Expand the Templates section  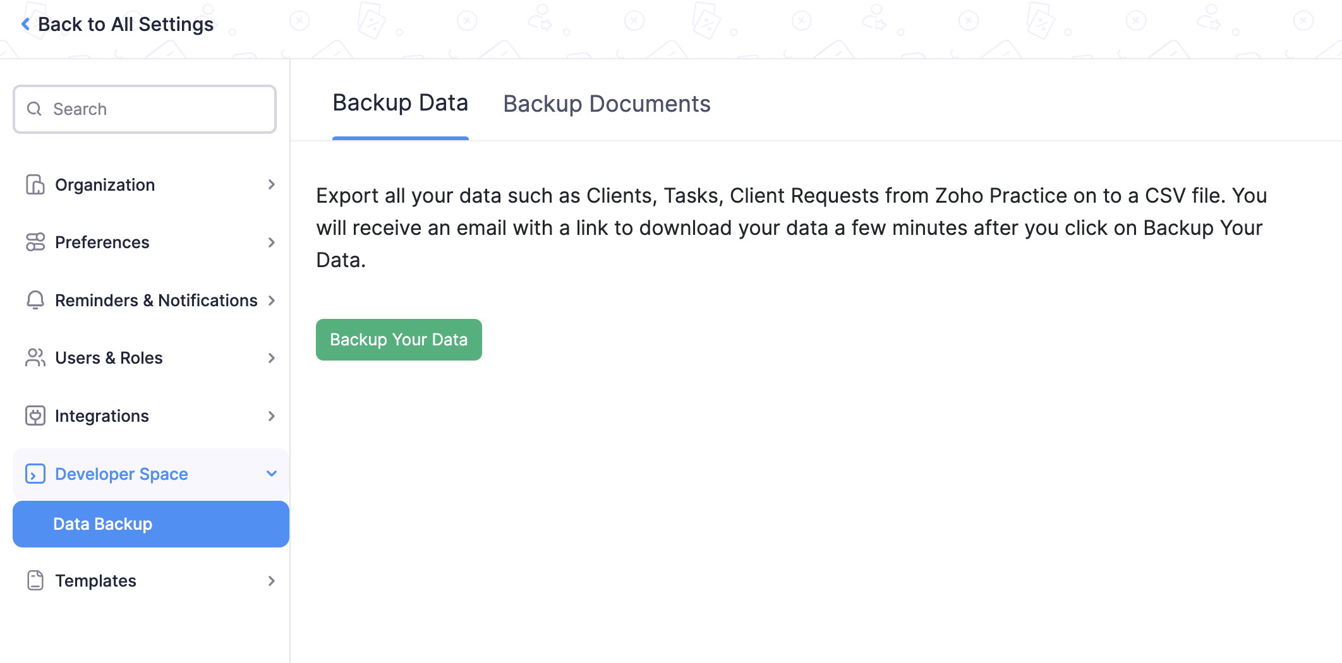click(272, 580)
